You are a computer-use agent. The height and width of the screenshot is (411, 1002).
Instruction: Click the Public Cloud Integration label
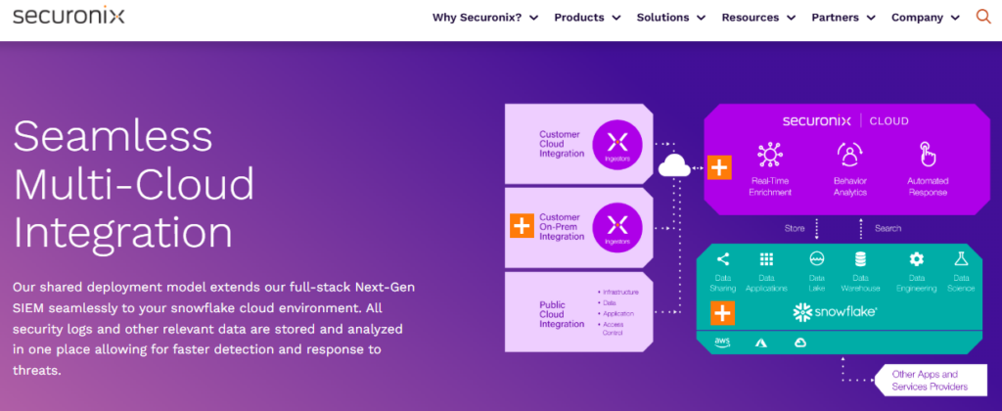[562, 314]
